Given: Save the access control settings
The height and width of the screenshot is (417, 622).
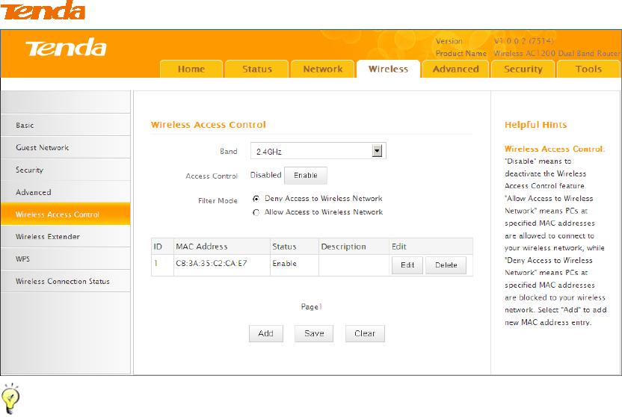Looking at the screenshot, I should pyautogui.click(x=314, y=333).
